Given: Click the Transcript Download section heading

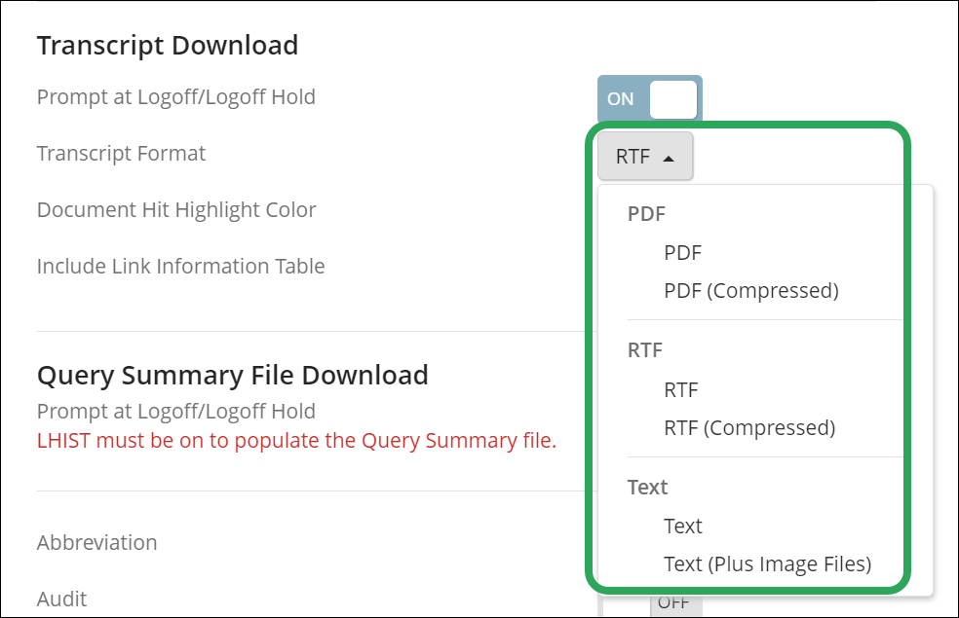Looking at the screenshot, I should pyautogui.click(x=167, y=45).
